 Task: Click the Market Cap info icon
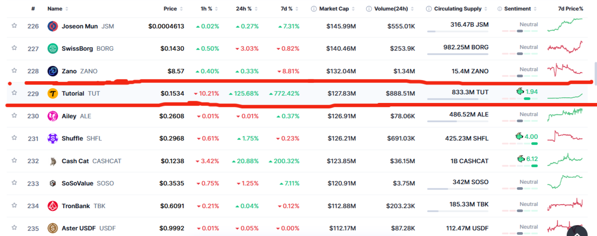314,9
